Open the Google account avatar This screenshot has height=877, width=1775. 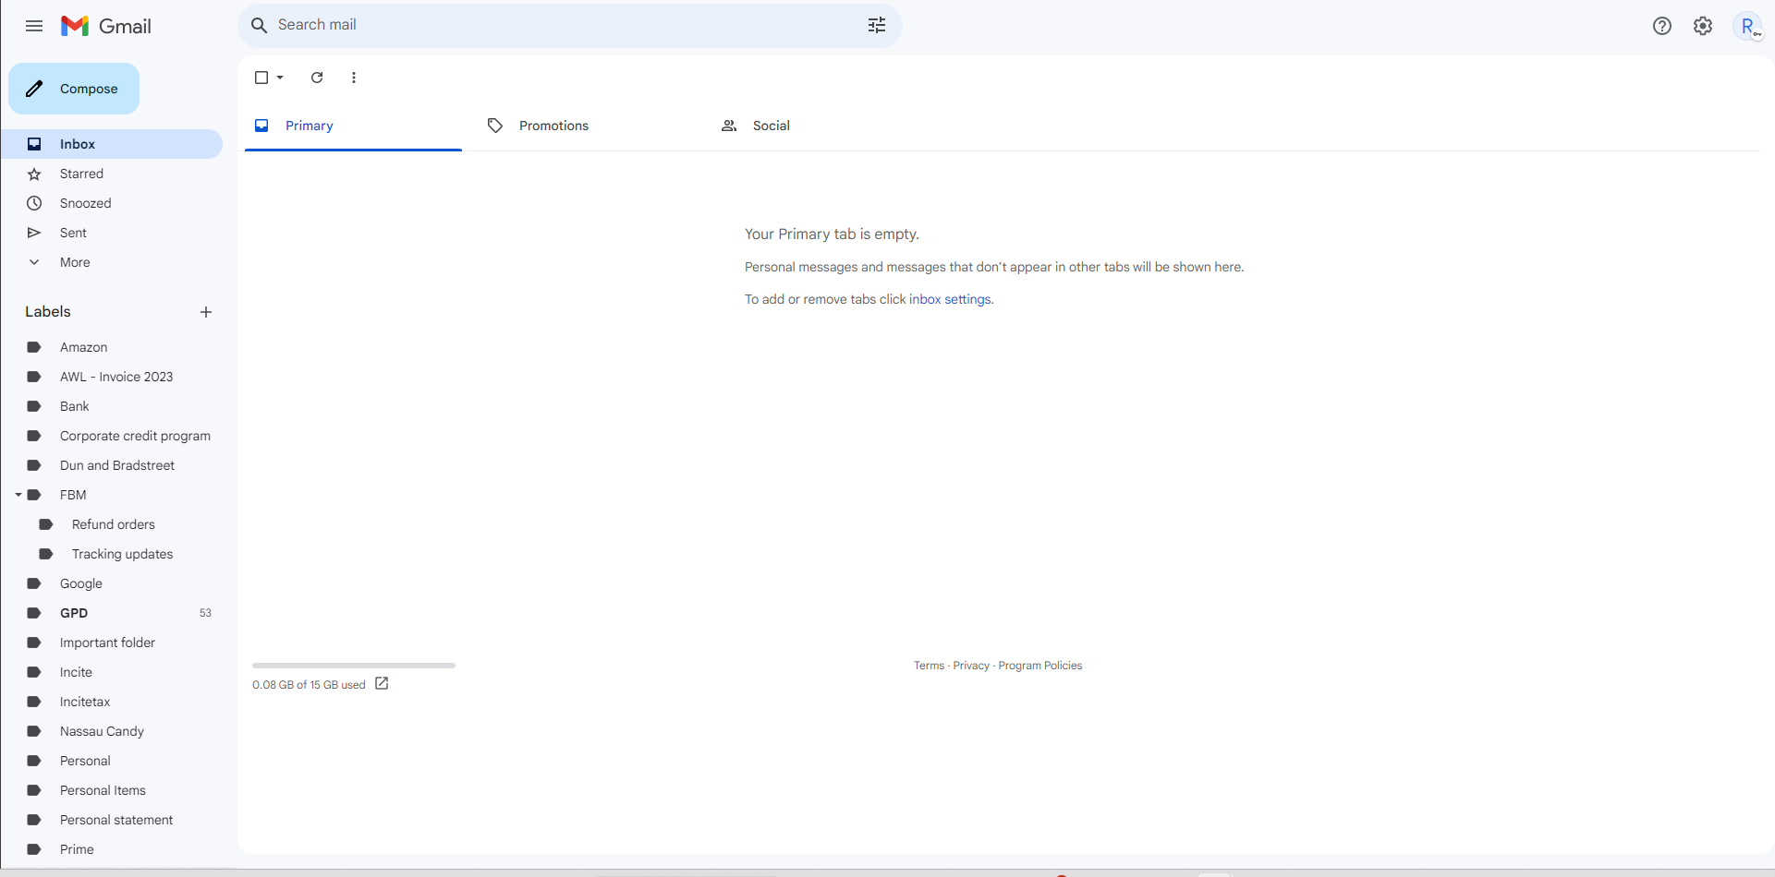click(x=1748, y=26)
